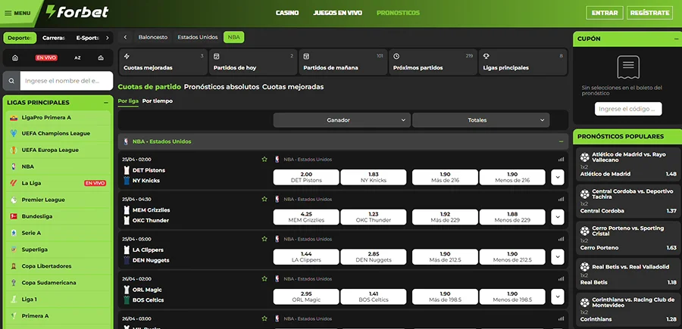Click the Entrar button
Screen dimensions: 682x329
(x=605, y=13)
